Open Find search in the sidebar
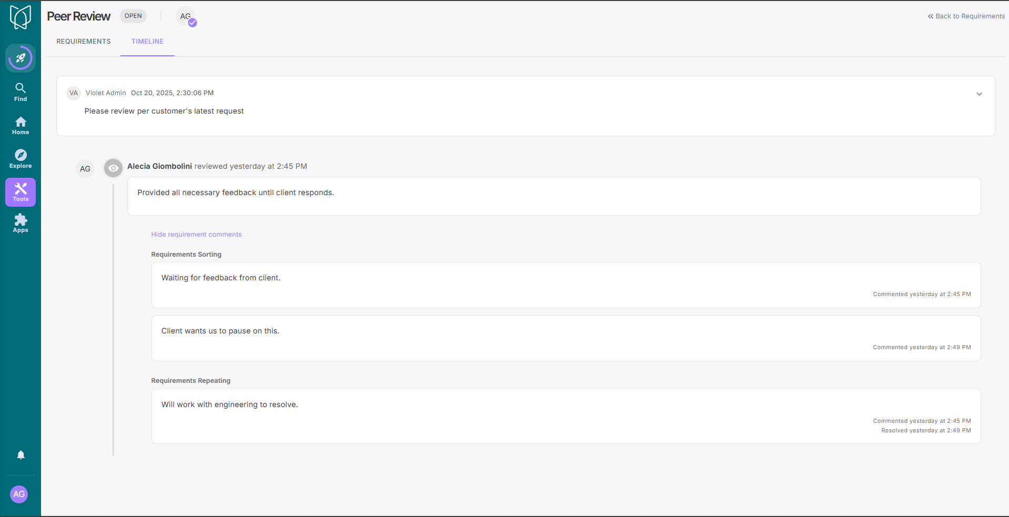Screen dimensions: 1009x517 pyautogui.click(x=21, y=92)
